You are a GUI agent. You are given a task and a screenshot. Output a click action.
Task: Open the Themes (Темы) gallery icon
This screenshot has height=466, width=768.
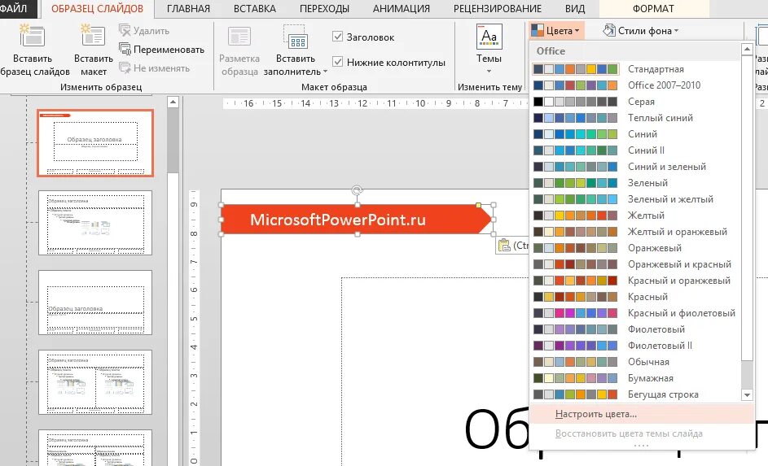pos(489,36)
